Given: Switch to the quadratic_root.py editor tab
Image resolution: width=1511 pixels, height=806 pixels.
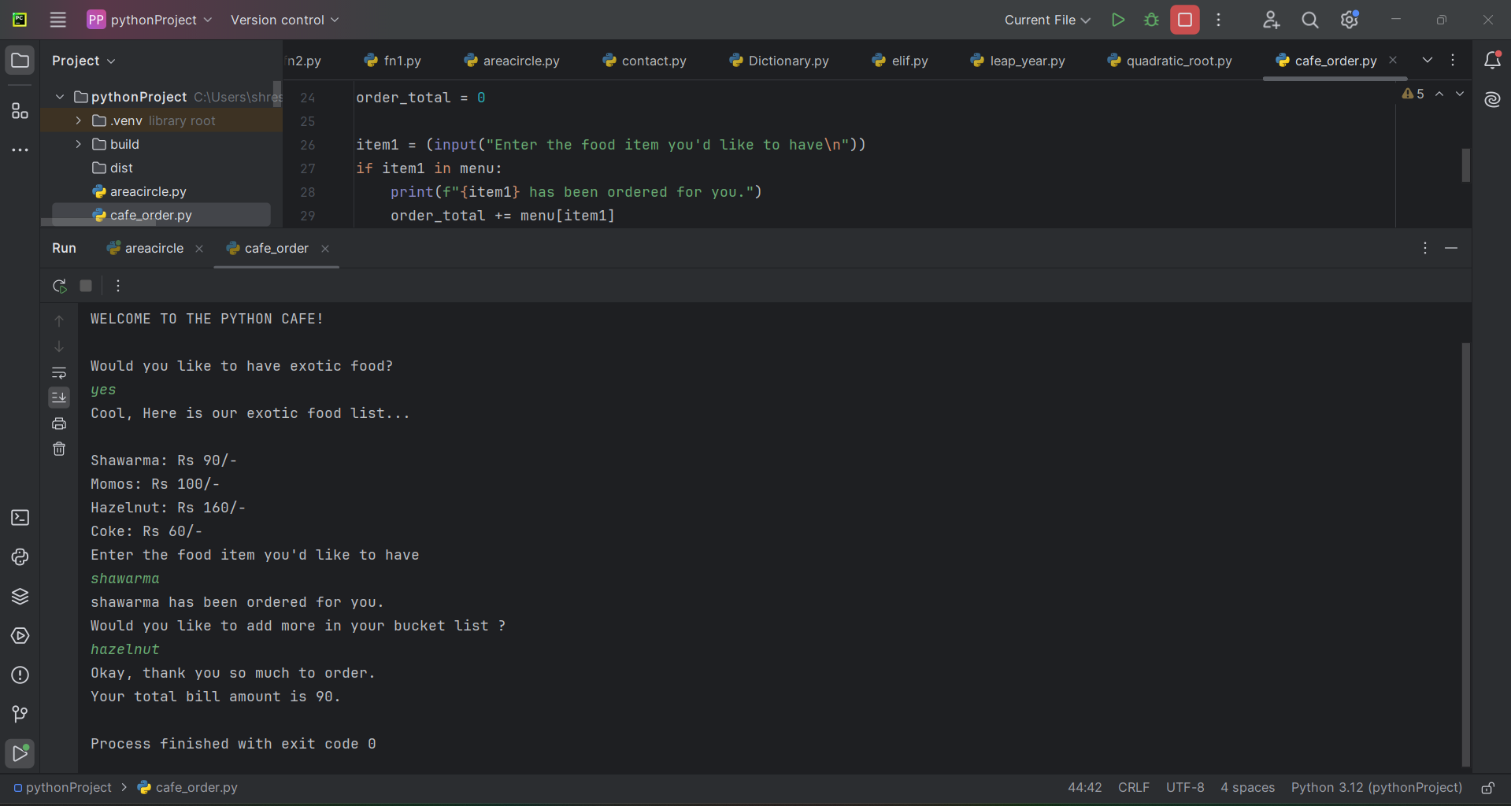Looking at the screenshot, I should 1169,61.
